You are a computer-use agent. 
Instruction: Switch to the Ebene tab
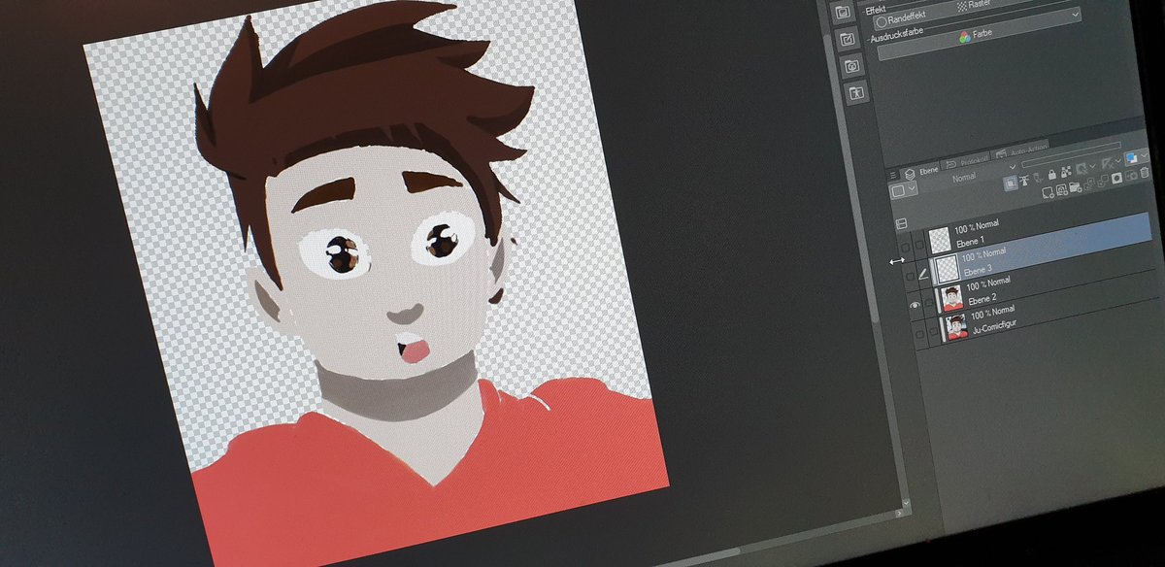coord(923,171)
